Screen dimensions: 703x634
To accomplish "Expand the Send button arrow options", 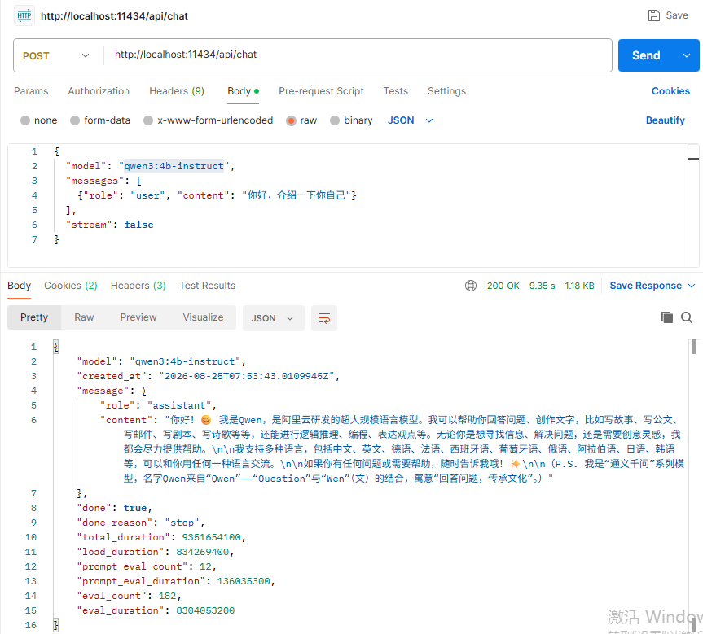I will [687, 55].
